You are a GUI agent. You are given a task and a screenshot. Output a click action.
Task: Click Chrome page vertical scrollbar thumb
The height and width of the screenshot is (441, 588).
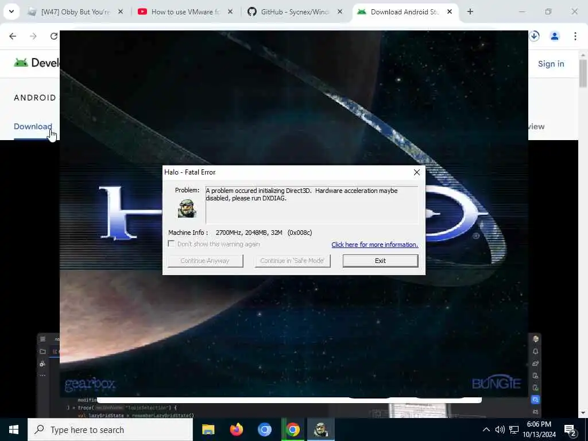583,73
